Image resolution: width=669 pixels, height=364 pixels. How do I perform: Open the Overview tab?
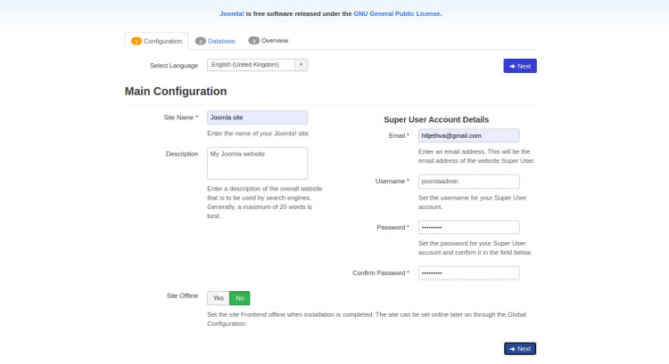[274, 41]
